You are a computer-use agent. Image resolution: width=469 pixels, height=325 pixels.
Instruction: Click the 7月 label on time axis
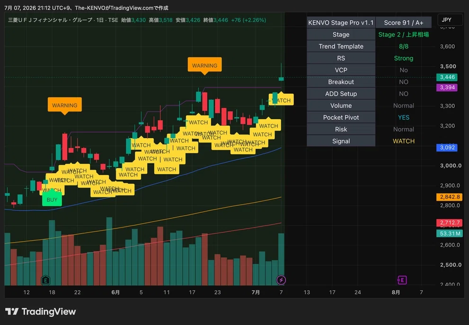256,292
